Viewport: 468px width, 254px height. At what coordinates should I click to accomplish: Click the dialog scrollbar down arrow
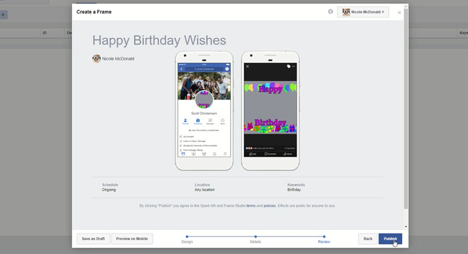tap(406, 227)
